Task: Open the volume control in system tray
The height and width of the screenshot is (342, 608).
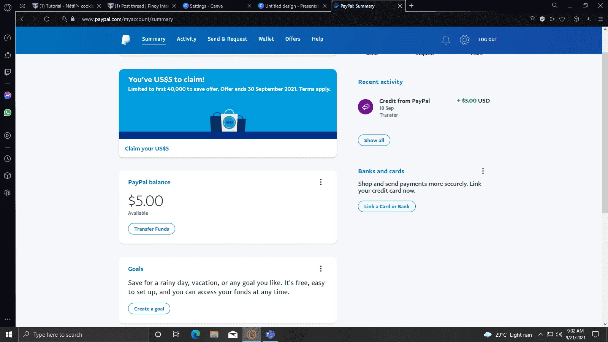Action: 559,335
